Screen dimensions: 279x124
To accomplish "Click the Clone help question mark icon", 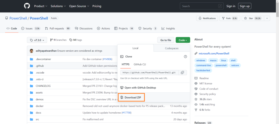I will 185,57.
